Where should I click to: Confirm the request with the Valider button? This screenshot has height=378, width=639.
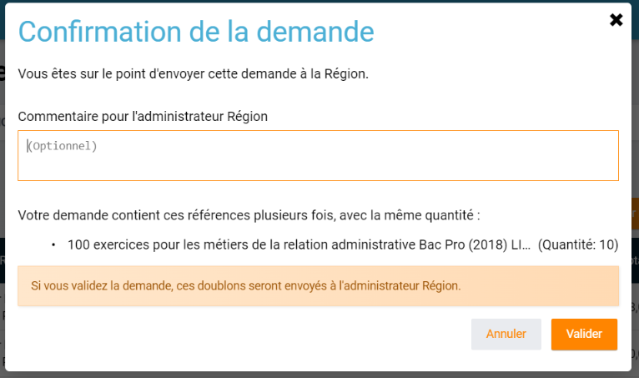(x=584, y=334)
